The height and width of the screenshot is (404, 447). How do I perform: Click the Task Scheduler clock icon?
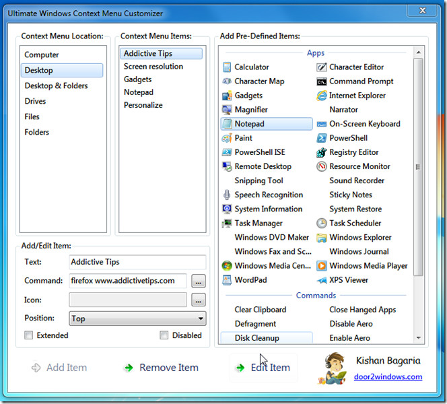point(322,224)
